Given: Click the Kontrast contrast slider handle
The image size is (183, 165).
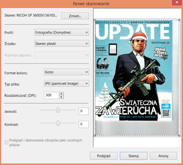Looking at the screenshot, I should point(58,123).
